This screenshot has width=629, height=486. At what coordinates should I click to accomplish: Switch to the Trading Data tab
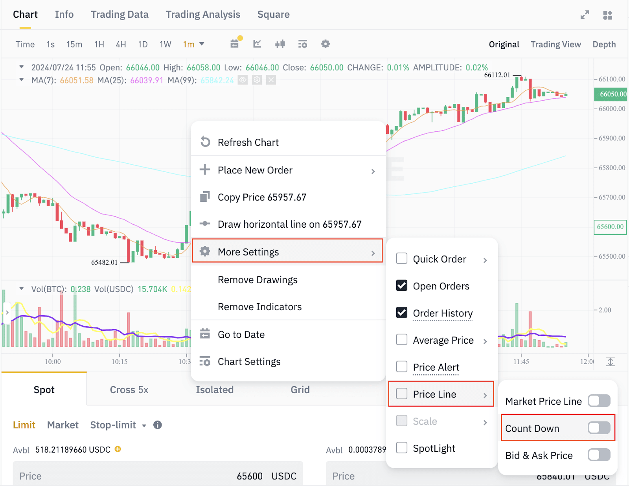click(x=120, y=15)
